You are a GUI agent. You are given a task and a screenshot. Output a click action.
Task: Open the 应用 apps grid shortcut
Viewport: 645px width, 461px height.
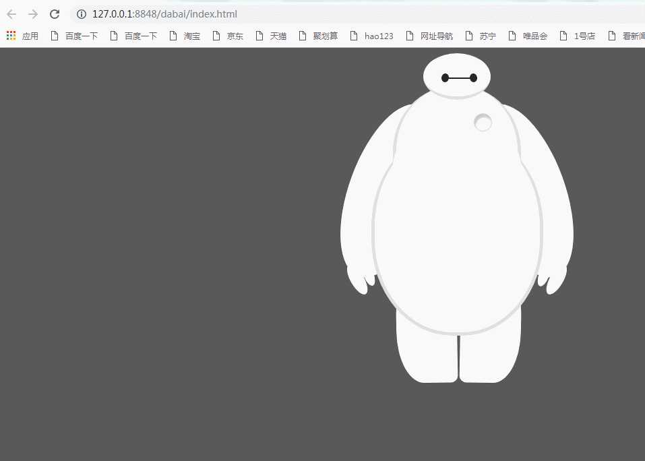[23, 36]
